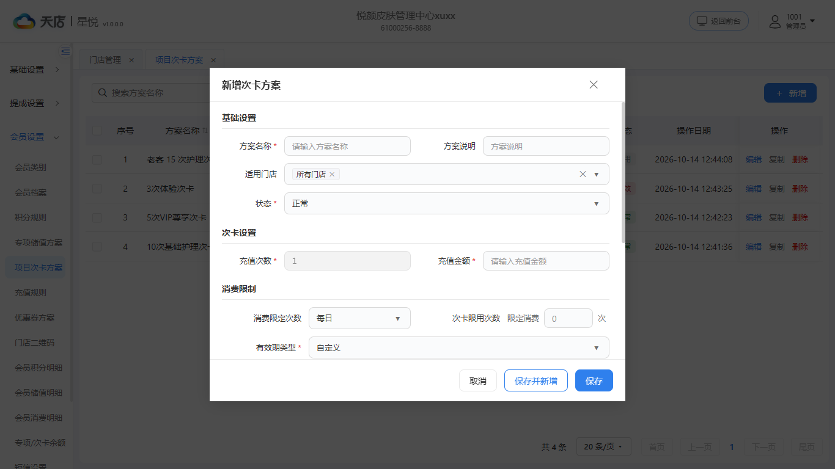This screenshot has height=469, width=835.
Task: Click the dialog's vertical scrollbar
Action: pyautogui.click(x=623, y=173)
